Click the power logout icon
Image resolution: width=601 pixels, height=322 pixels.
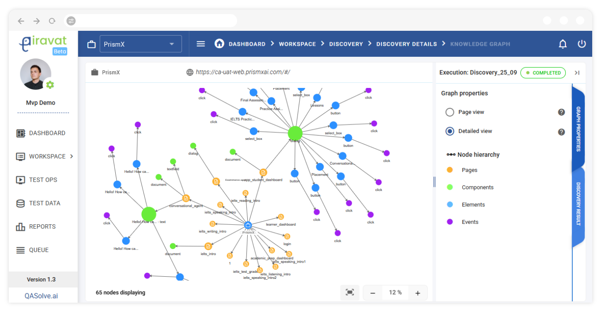582,44
